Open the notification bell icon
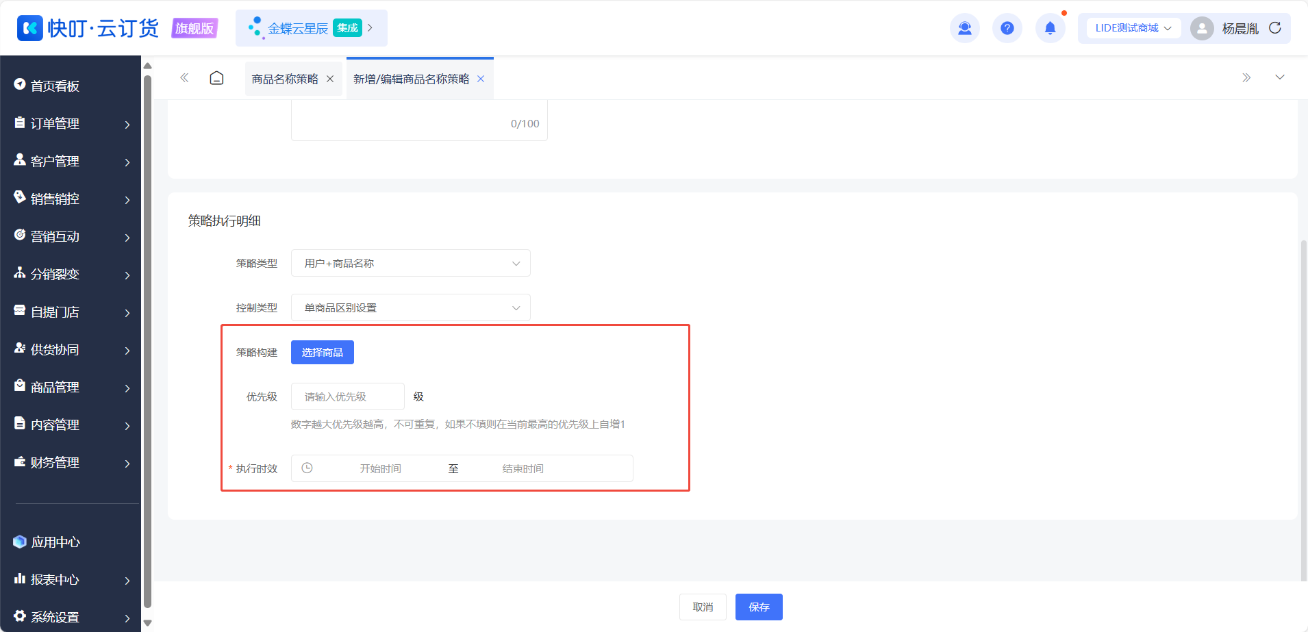Image resolution: width=1308 pixels, height=632 pixels. pos(1050,28)
